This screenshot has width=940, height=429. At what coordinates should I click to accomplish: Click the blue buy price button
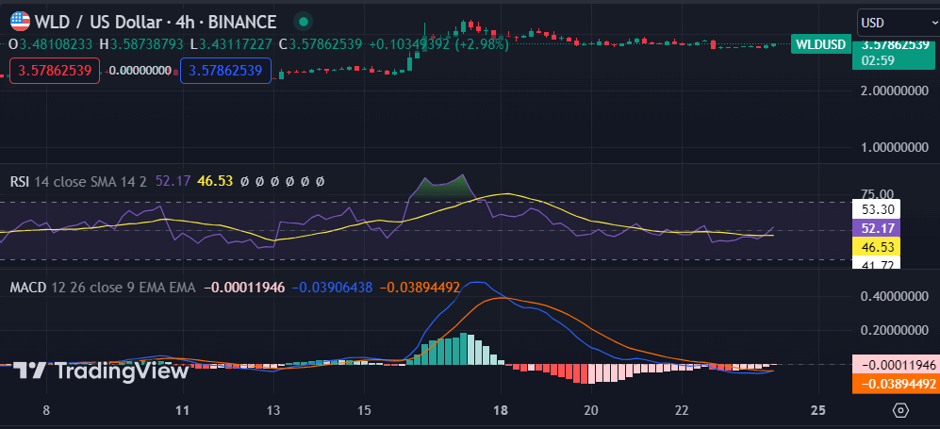(x=225, y=70)
